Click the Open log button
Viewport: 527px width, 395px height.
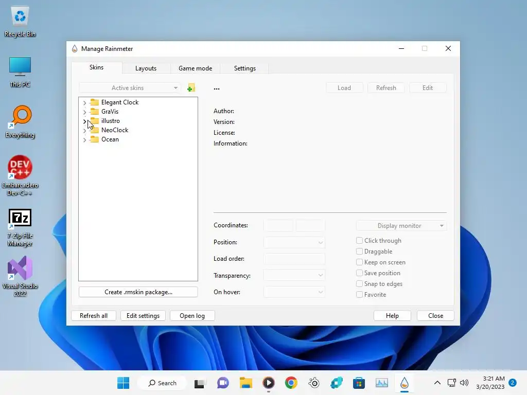click(192, 316)
